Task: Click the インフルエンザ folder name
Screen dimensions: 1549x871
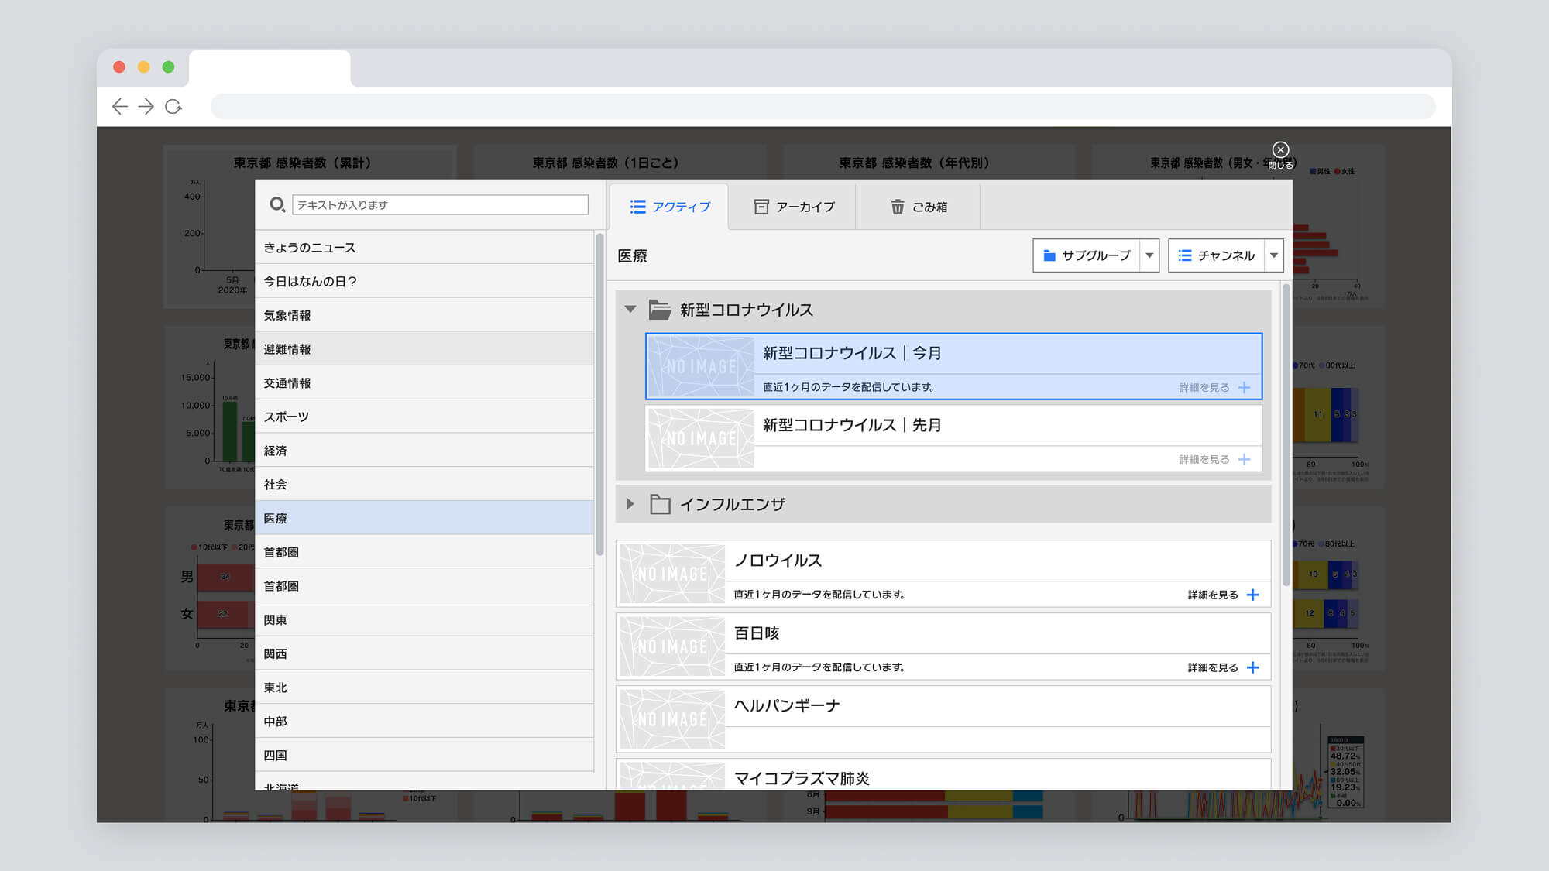Action: tap(732, 504)
